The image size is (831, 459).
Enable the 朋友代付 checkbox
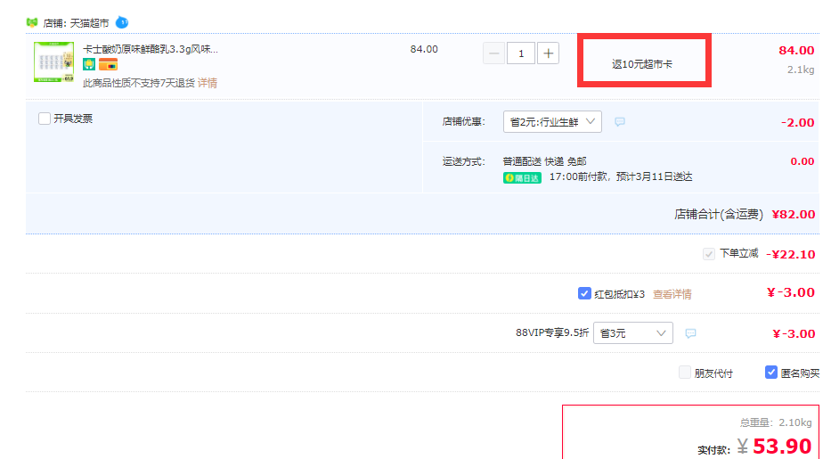pyautogui.click(x=685, y=372)
